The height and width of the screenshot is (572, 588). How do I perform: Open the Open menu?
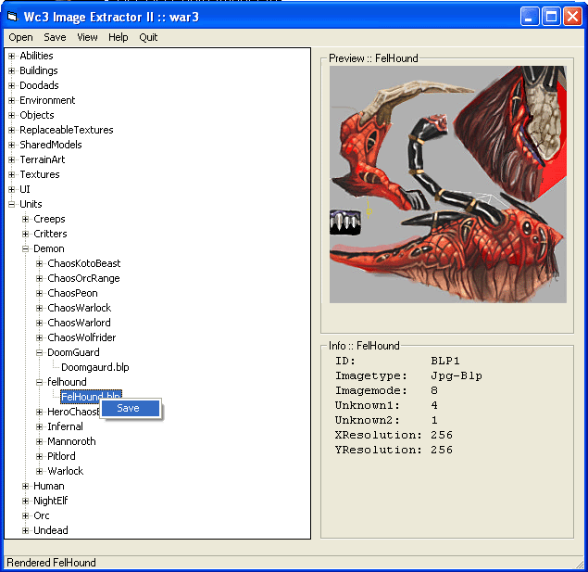[20, 37]
